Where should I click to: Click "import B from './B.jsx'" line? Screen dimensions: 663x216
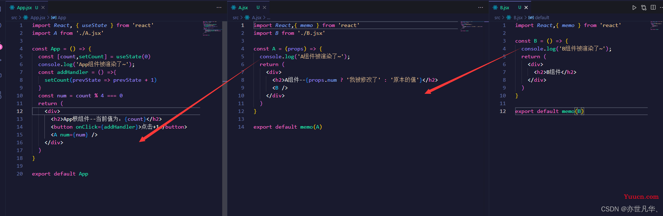(x=289, y=33)
